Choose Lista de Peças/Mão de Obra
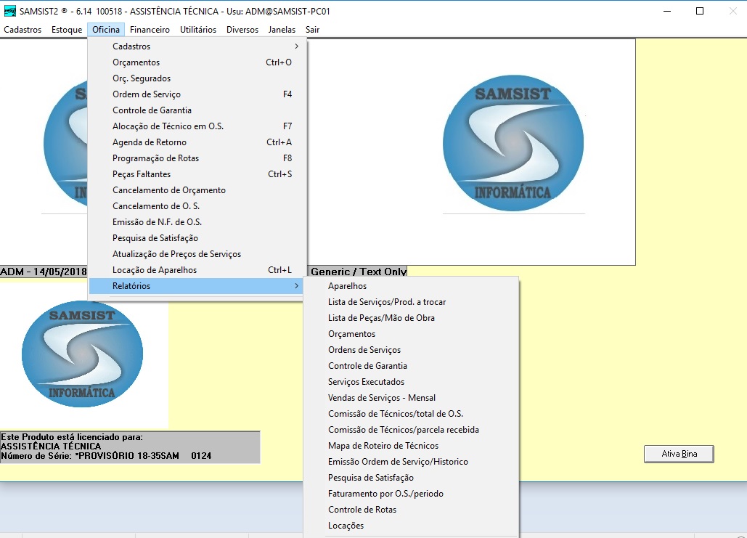Viewport: 747px width, 538px height. pyautogui.click(x=411, y=318)
